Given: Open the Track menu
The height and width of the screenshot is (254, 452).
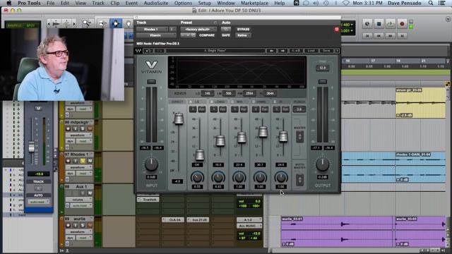Looking at the screenshot, I should pyautogui.click(x=98, y=3).
